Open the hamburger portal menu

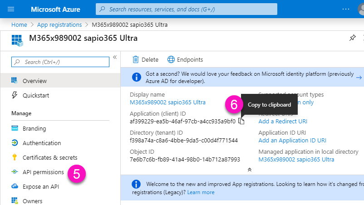pos(11,9)
